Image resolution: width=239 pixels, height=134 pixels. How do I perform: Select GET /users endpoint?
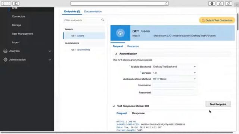84,36
